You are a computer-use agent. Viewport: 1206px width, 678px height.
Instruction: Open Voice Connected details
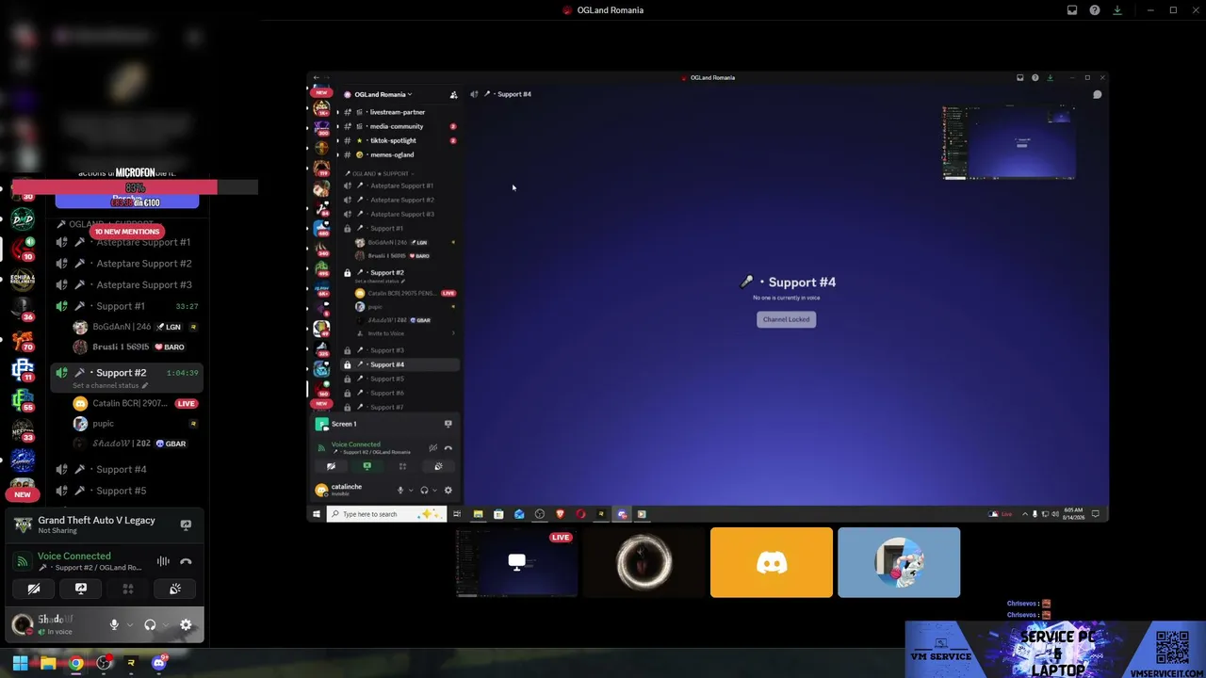tap(74, 557)
